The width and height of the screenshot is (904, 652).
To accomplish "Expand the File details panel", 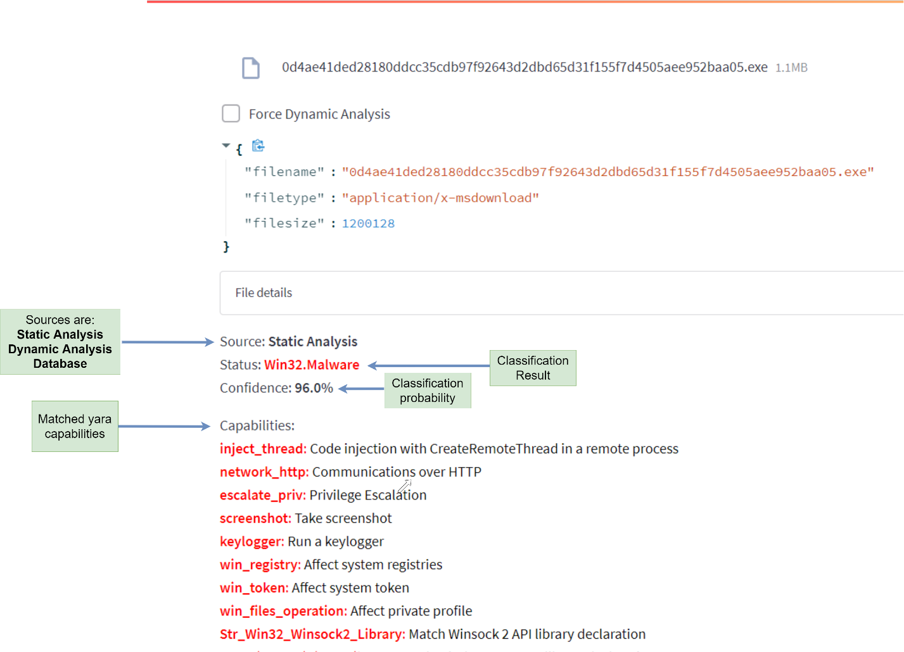I will 264,293.
